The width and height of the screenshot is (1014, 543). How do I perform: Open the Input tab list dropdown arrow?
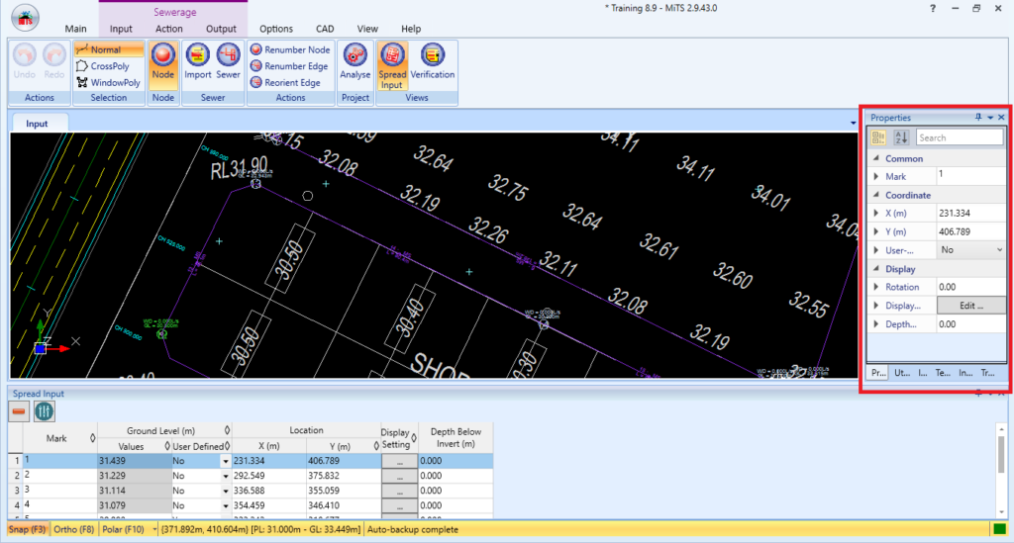(x=853, y=124)
